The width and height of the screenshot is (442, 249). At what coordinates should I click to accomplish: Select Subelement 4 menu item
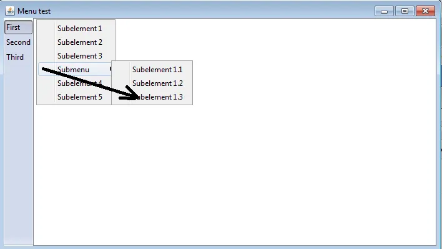[x=75, y=83]
